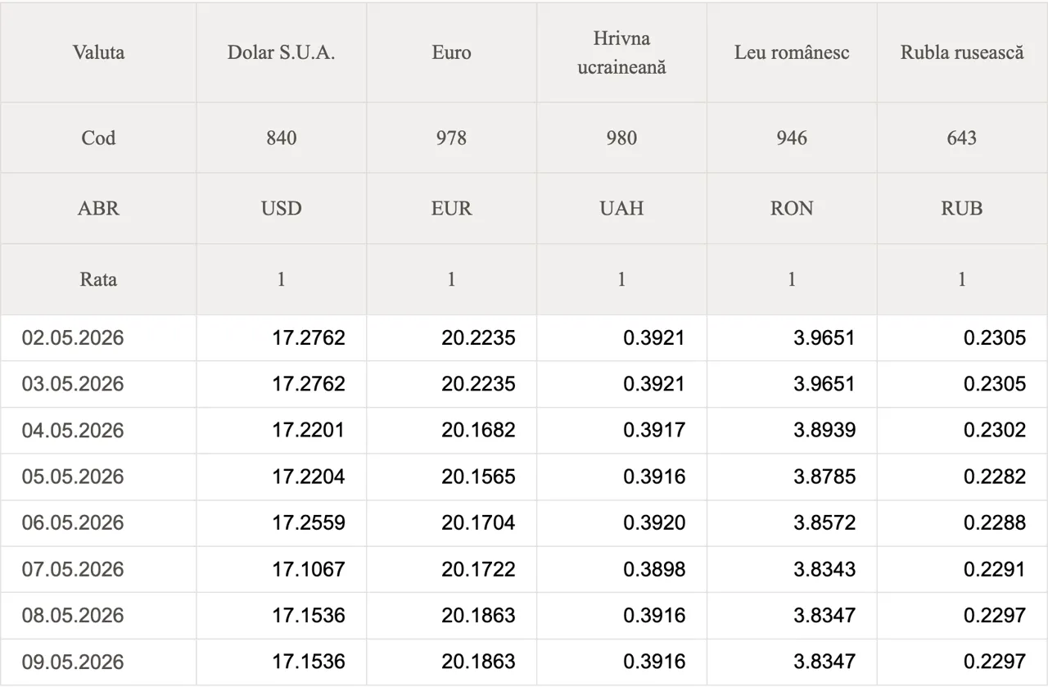Select currency code 643

(962, 138)
